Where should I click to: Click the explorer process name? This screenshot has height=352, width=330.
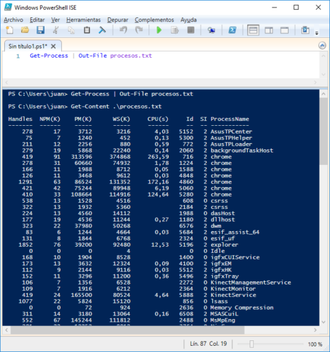coord(224,245)
